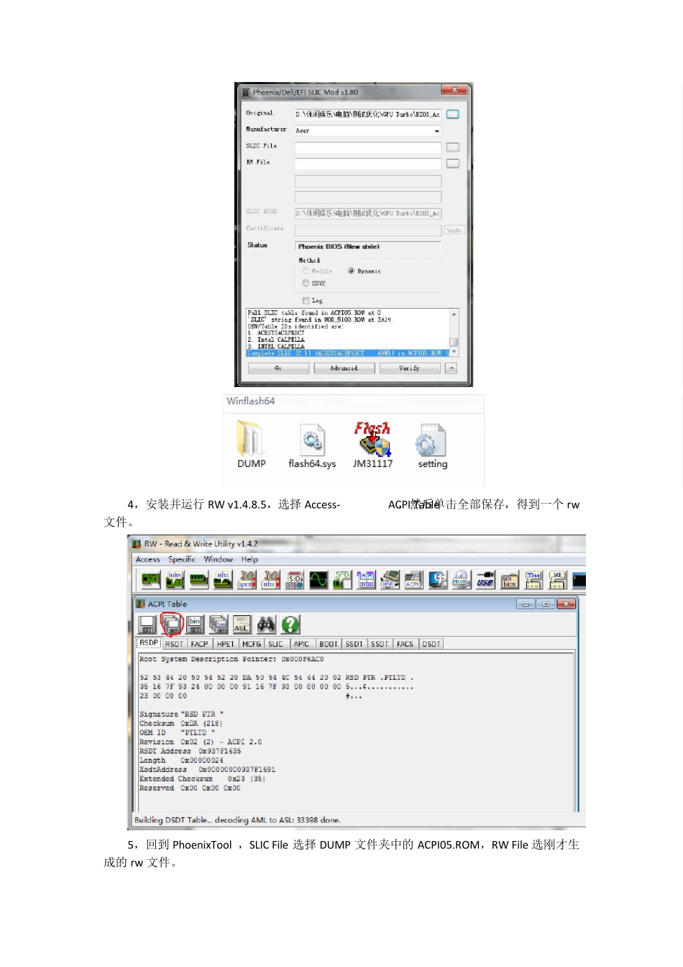
Task: Open the PCI Index tool icon
Action: 175,580
